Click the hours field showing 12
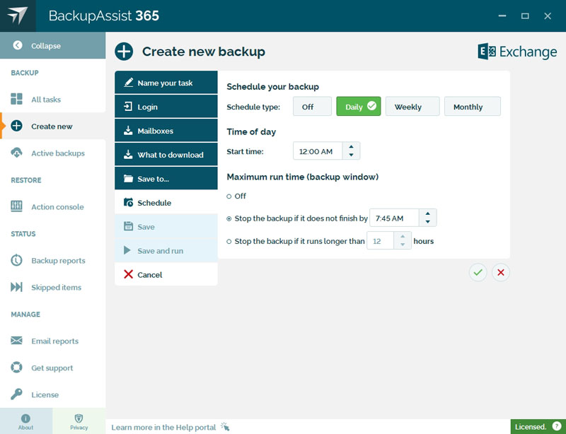 380,241
